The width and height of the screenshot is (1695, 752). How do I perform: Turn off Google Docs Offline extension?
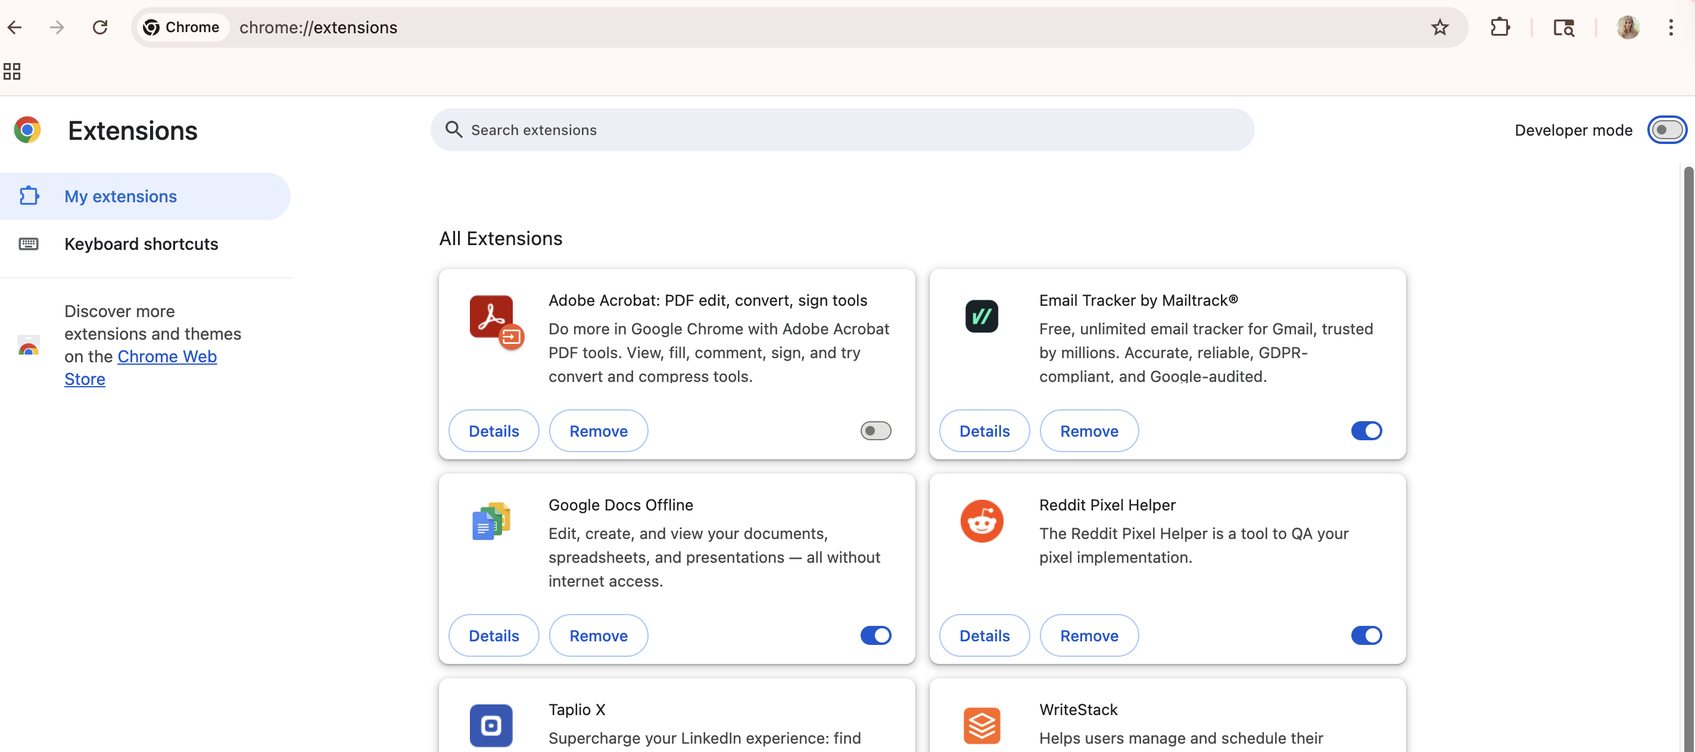pyautogui.click(x=875, y=635)
